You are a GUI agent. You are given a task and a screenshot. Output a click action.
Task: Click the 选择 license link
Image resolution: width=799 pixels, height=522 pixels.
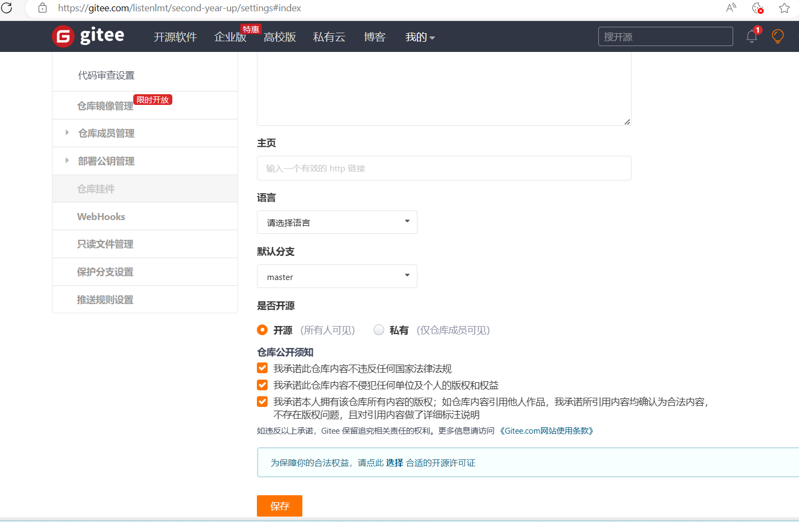click(x=394, y=463)
